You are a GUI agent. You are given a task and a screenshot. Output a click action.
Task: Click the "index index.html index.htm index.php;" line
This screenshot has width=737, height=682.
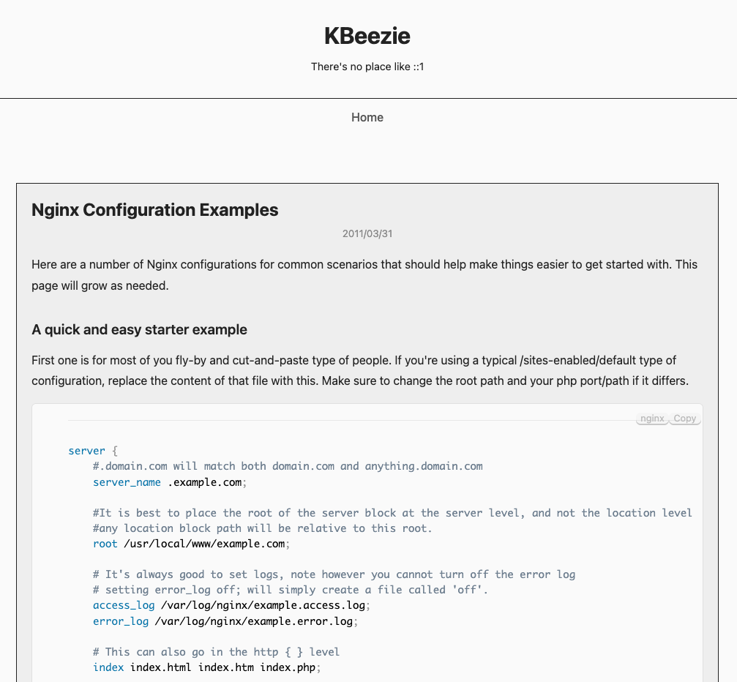click(207, 667)
